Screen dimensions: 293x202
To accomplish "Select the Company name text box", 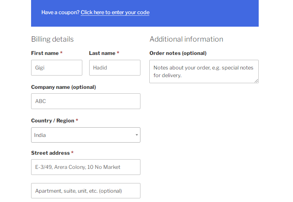I will [86, 101].
